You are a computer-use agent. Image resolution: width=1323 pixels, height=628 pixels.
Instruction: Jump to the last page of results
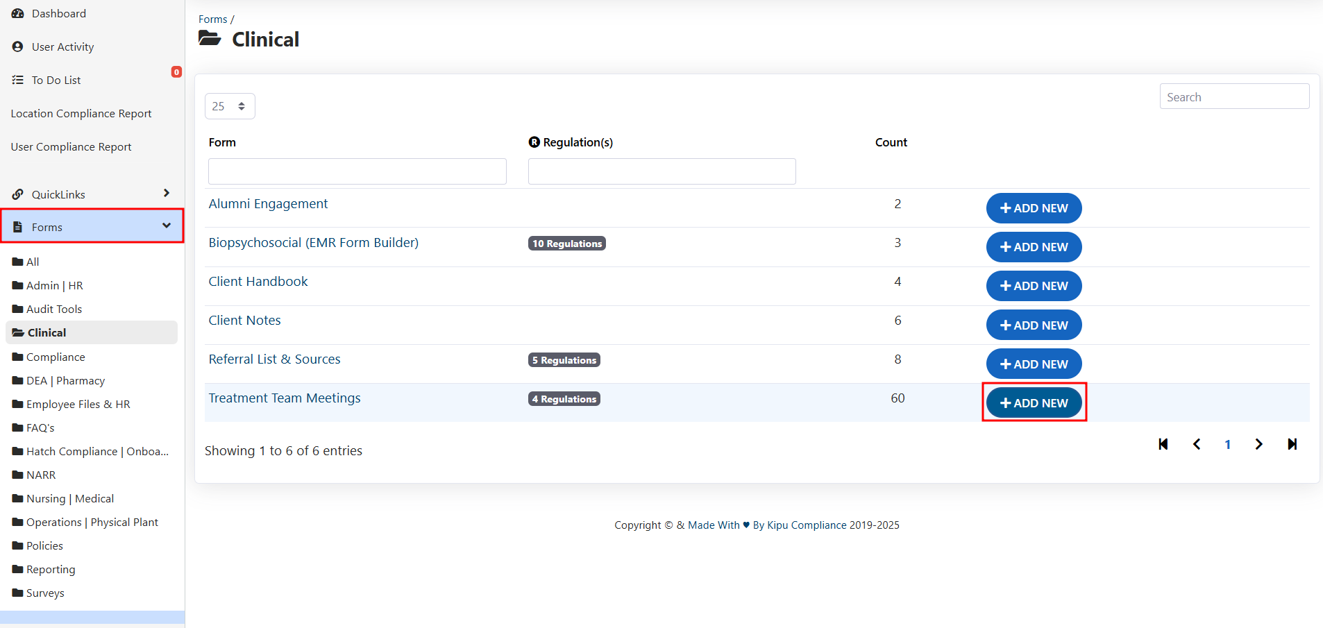coord(1292,444)
